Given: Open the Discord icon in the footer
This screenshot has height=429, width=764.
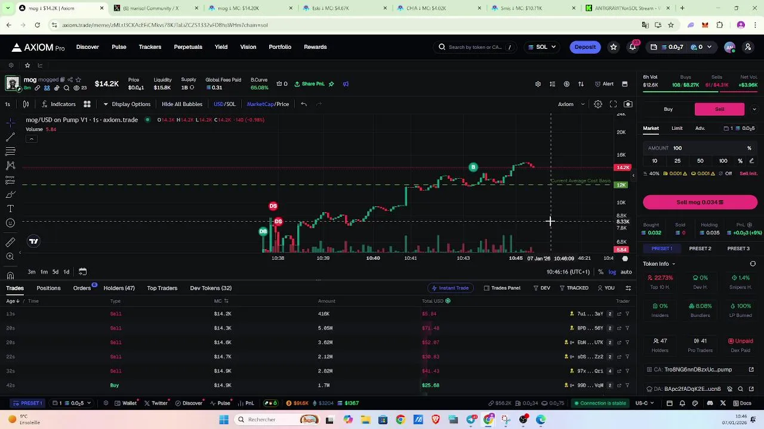Looking at the screenshot, I should (710, 403).
